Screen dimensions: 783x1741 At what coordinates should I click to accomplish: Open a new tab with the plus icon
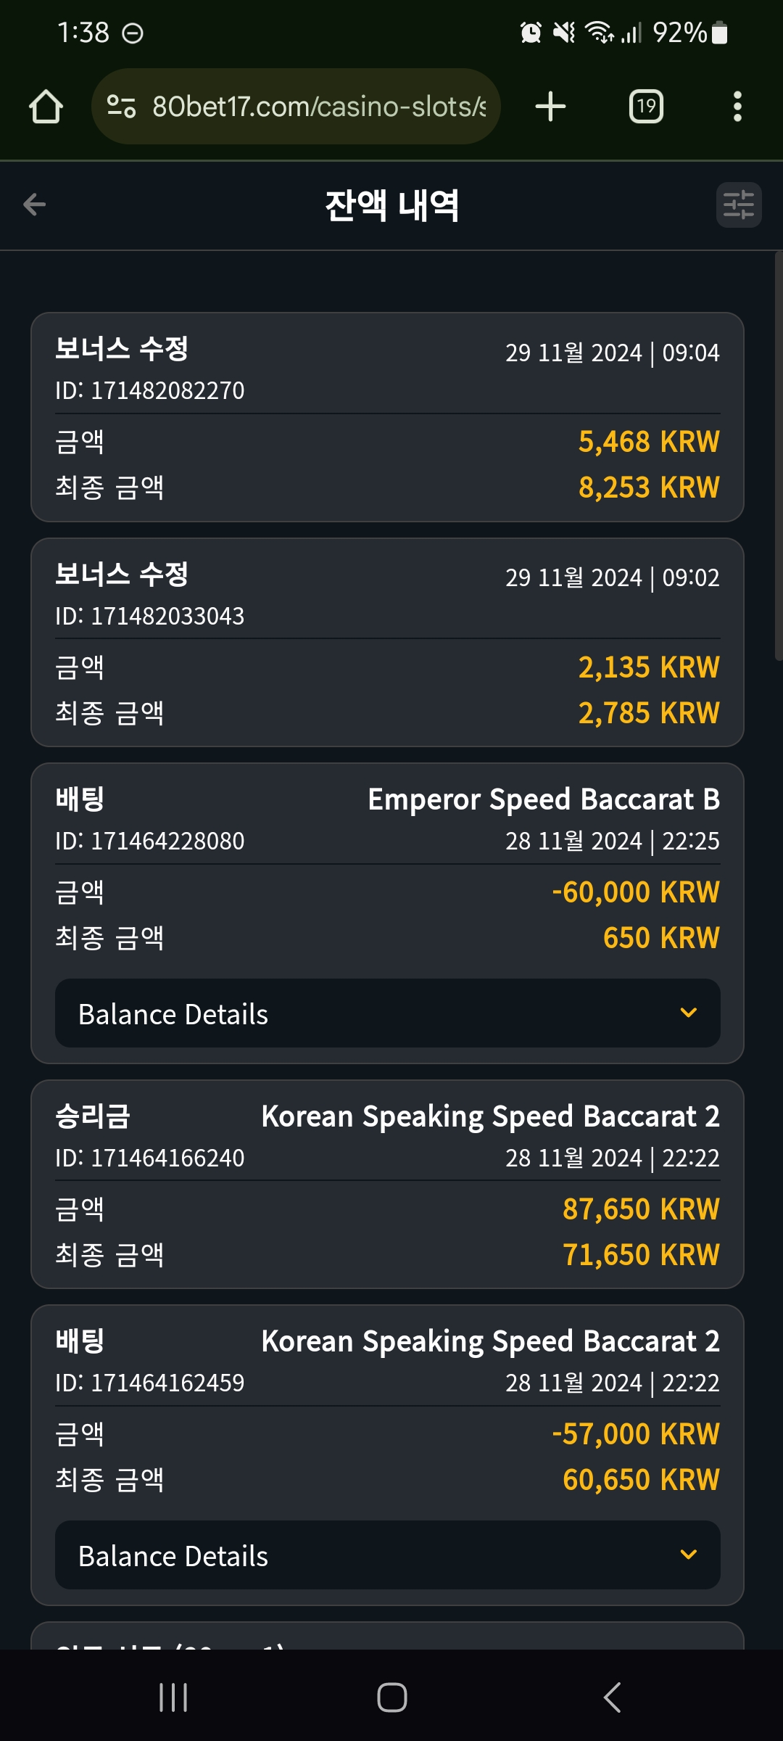click(x=550, y=107)
